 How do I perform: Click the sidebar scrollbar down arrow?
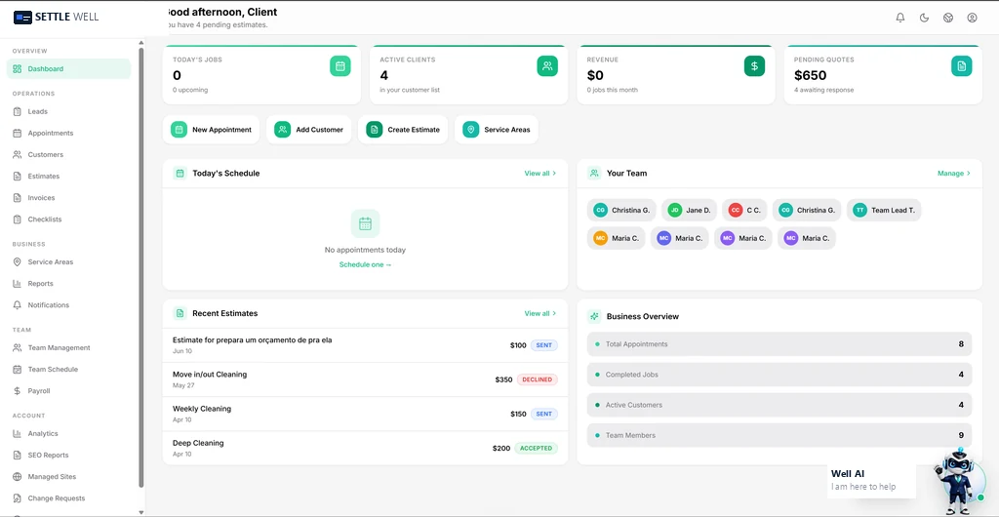coord(141,511)
